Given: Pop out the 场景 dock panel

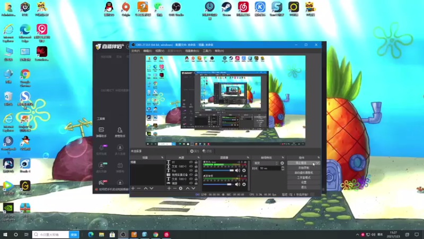Looking at the screenshot, I should [x=162, y=157].
